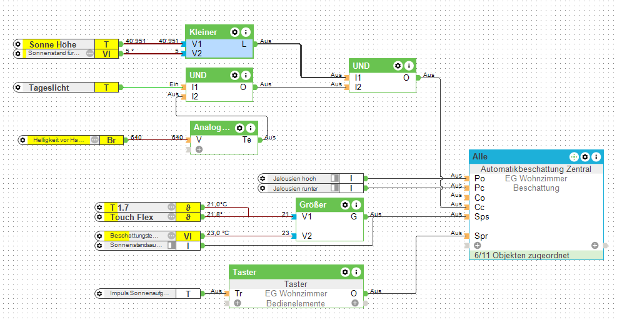The height and width of the screenshot is (322, 617).
Task: Show info for Kleiner block
Action: 246,33
